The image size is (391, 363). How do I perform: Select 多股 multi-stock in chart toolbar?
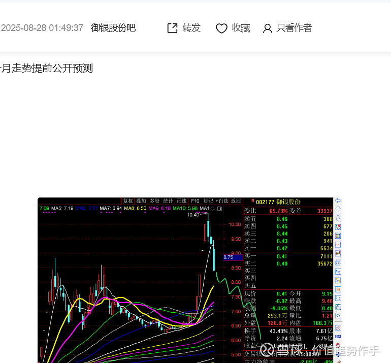click(154, 201)
